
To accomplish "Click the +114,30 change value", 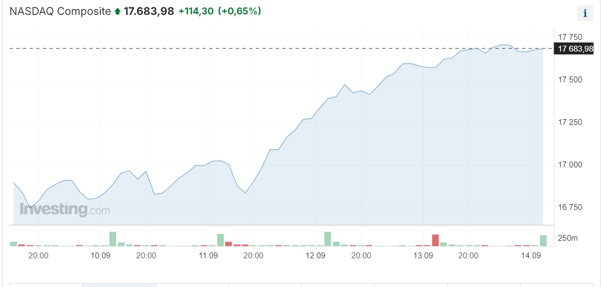I will tap(195, 11).
